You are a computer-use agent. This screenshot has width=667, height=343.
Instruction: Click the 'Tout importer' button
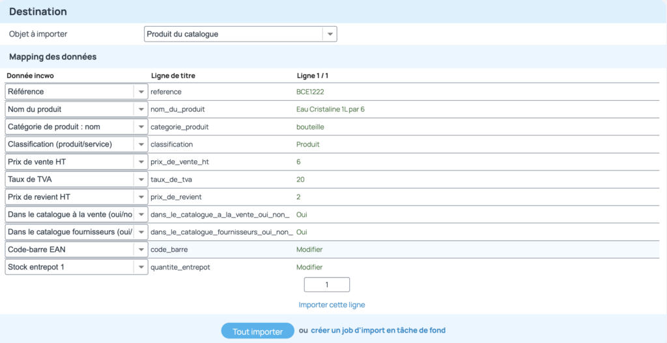click(257, 331)
